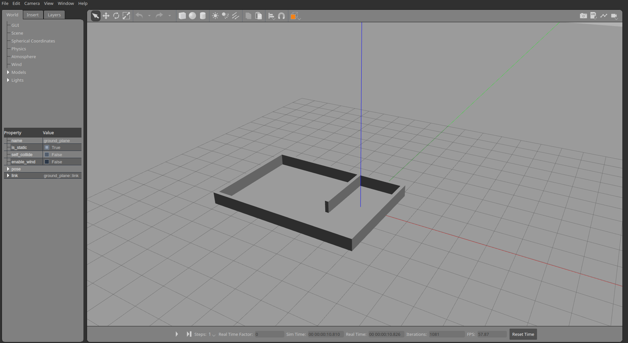628x343 pixels.
Task: Click the Real Time value field
Action: click(x=386, y=334)
